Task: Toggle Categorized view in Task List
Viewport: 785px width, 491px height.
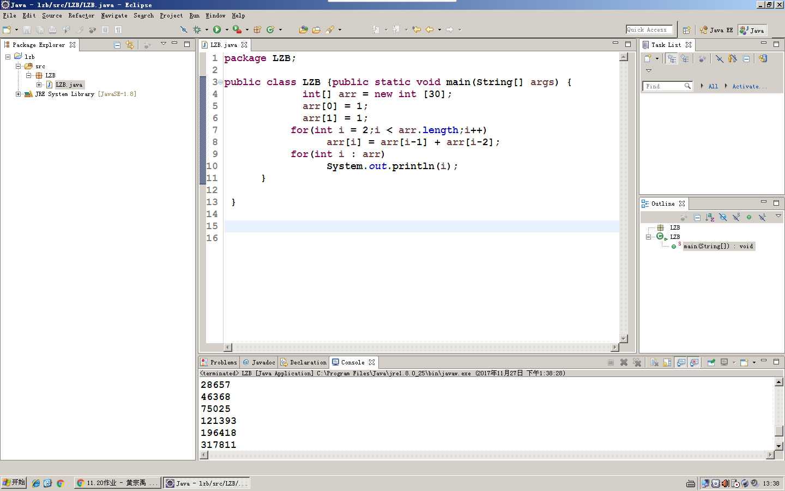Action: pyautogui.click(x=672, y=58)
